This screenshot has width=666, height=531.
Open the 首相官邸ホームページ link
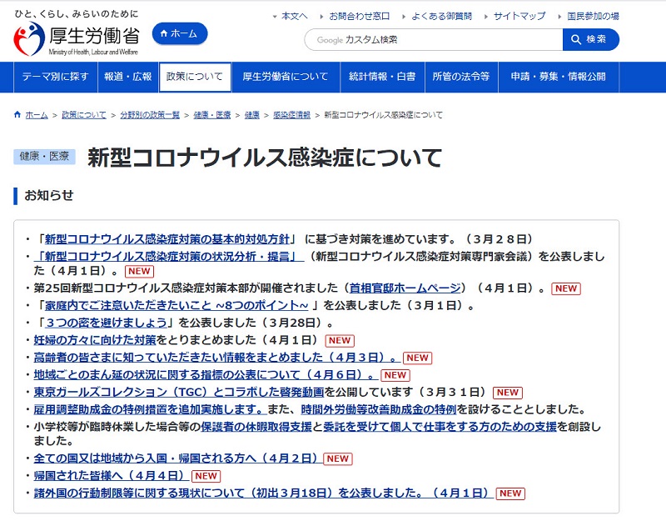pyautogui.click(x=405, y=288)
